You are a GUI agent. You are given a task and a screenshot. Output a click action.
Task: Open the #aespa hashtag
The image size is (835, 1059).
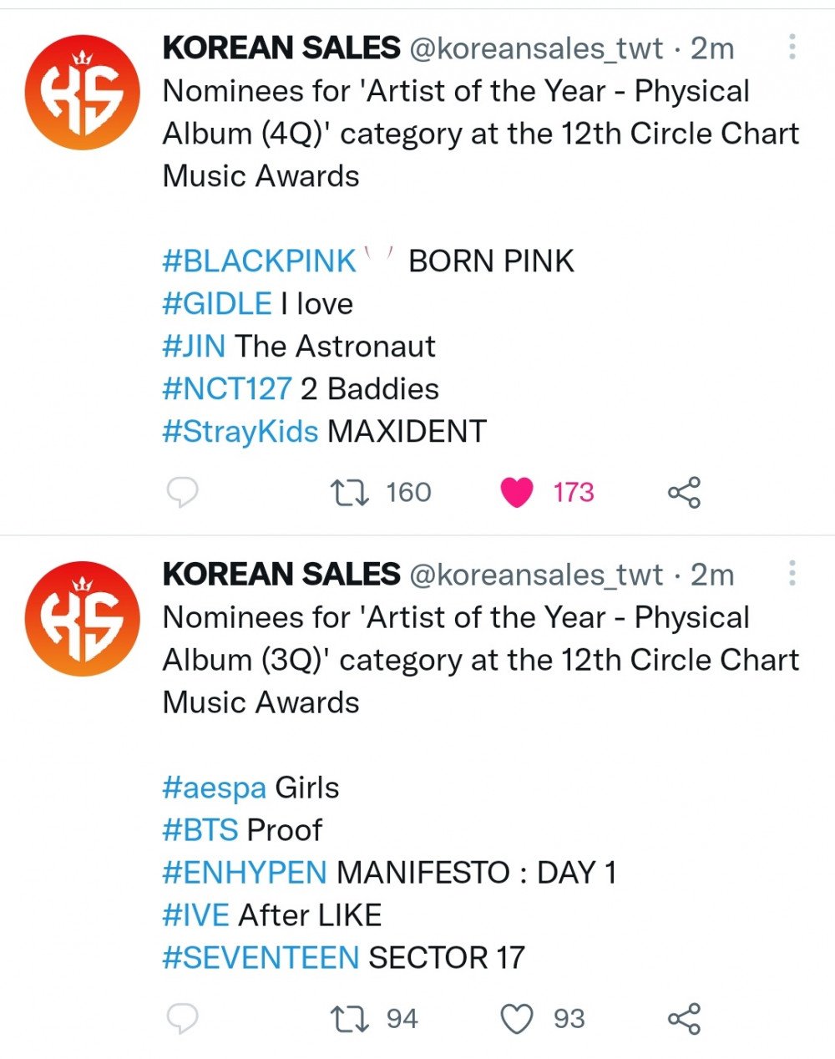tap(215, 788)
